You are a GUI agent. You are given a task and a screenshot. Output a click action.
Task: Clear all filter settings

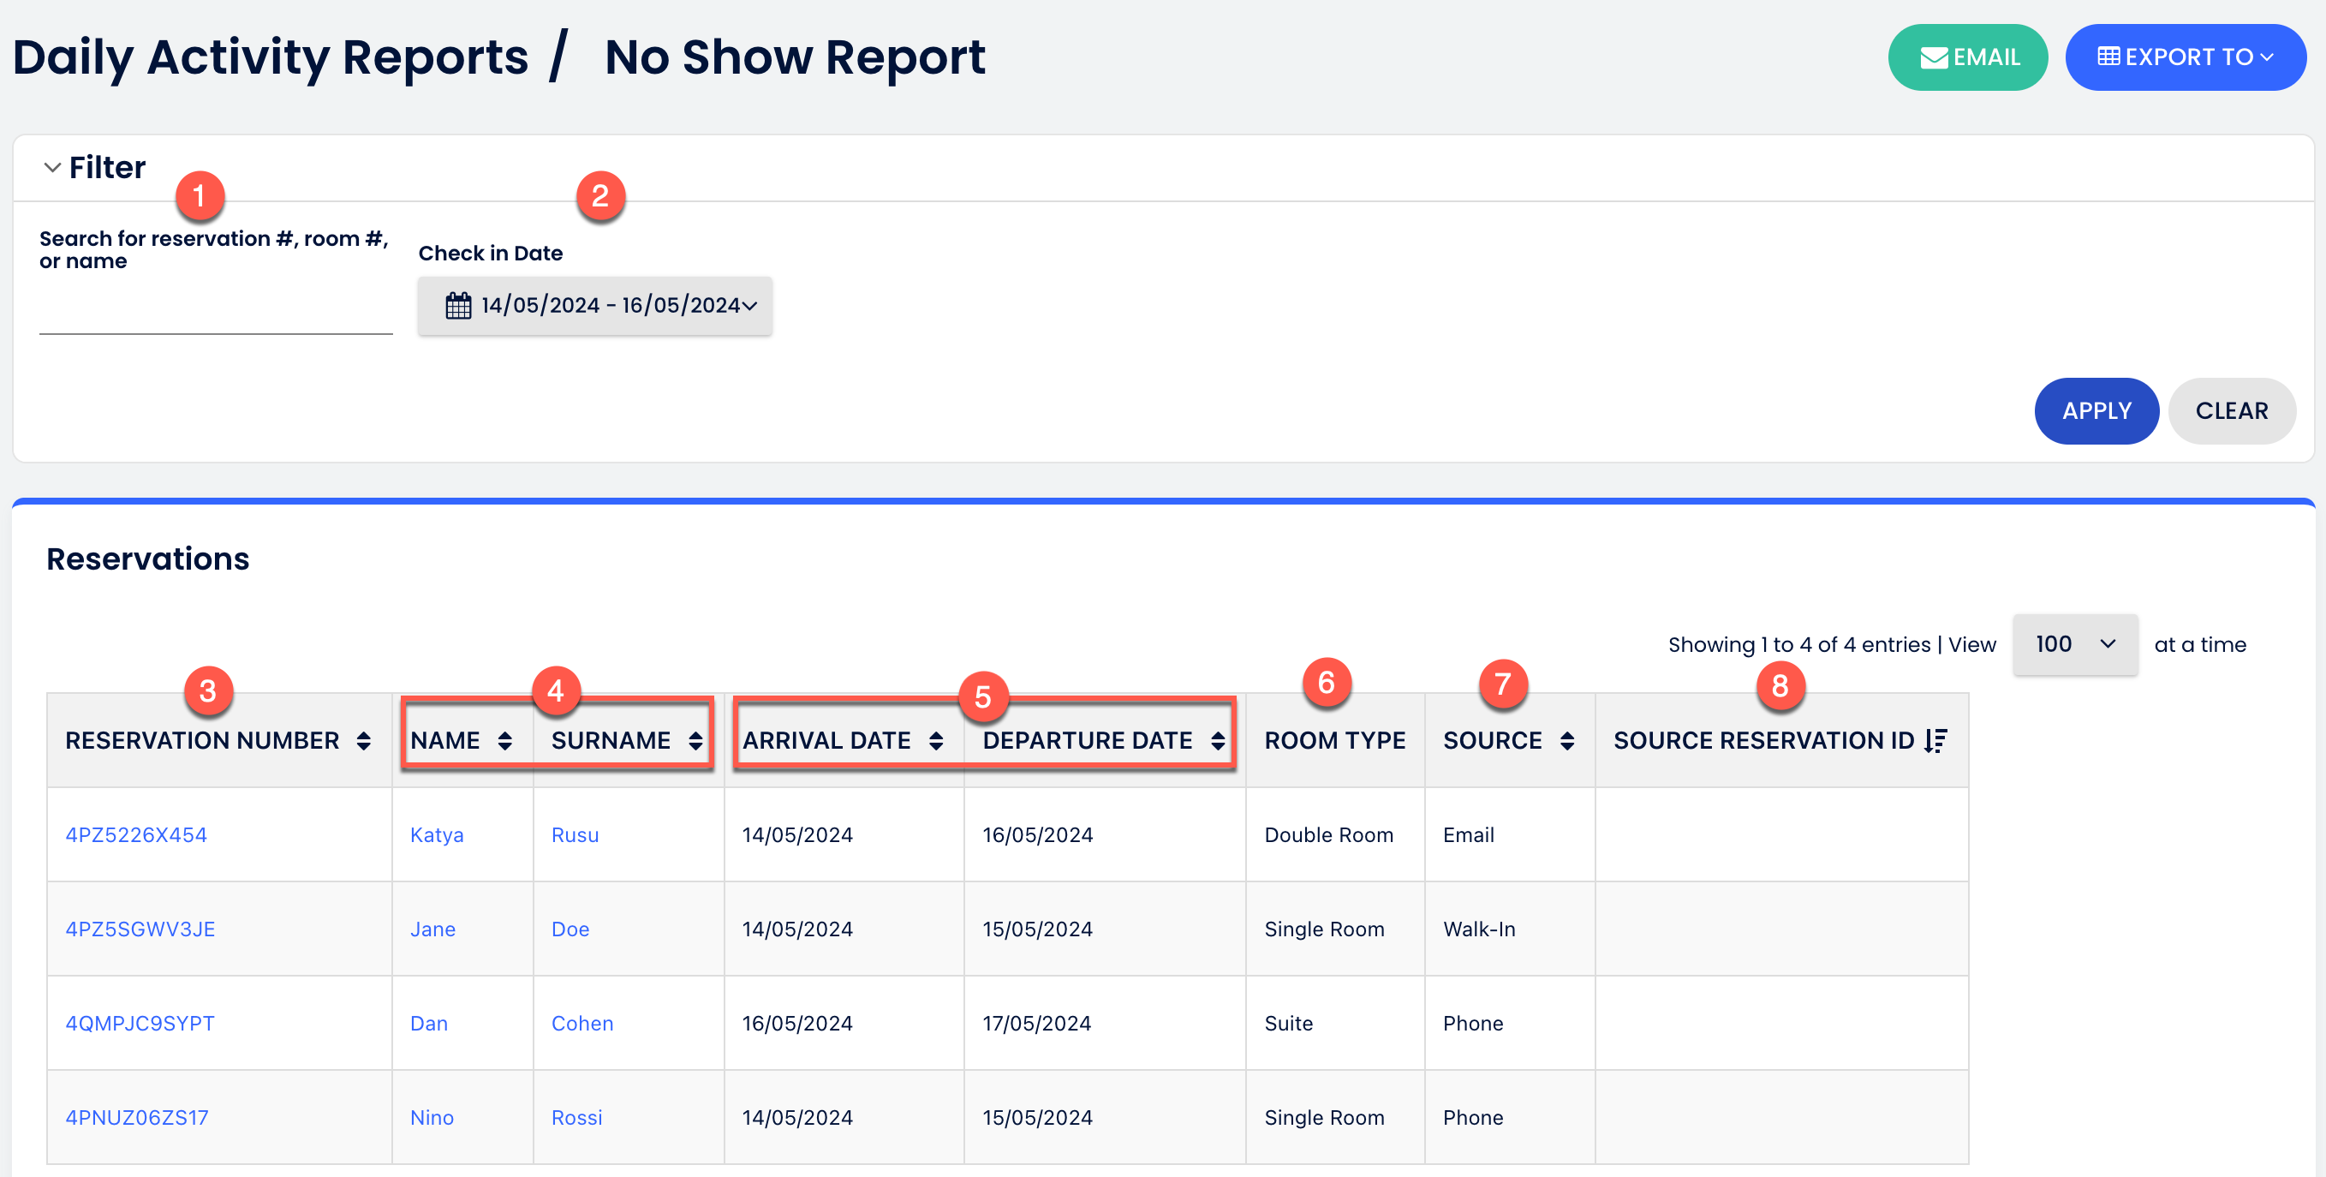pyautogui.click(x=2231, y=411)
